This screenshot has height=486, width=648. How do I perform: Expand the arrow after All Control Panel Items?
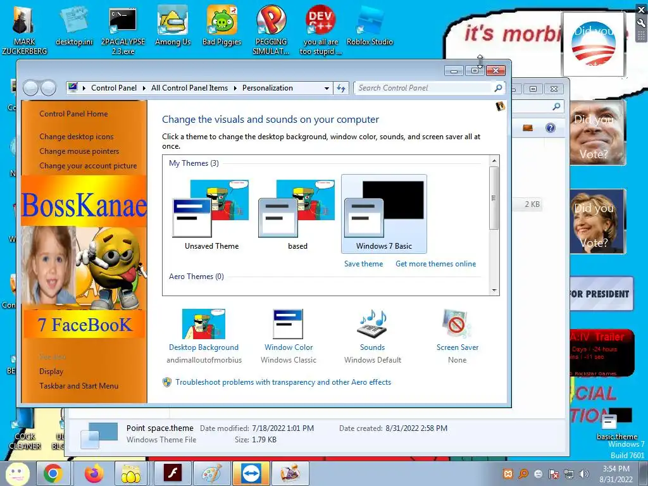(x=235, y=88)
